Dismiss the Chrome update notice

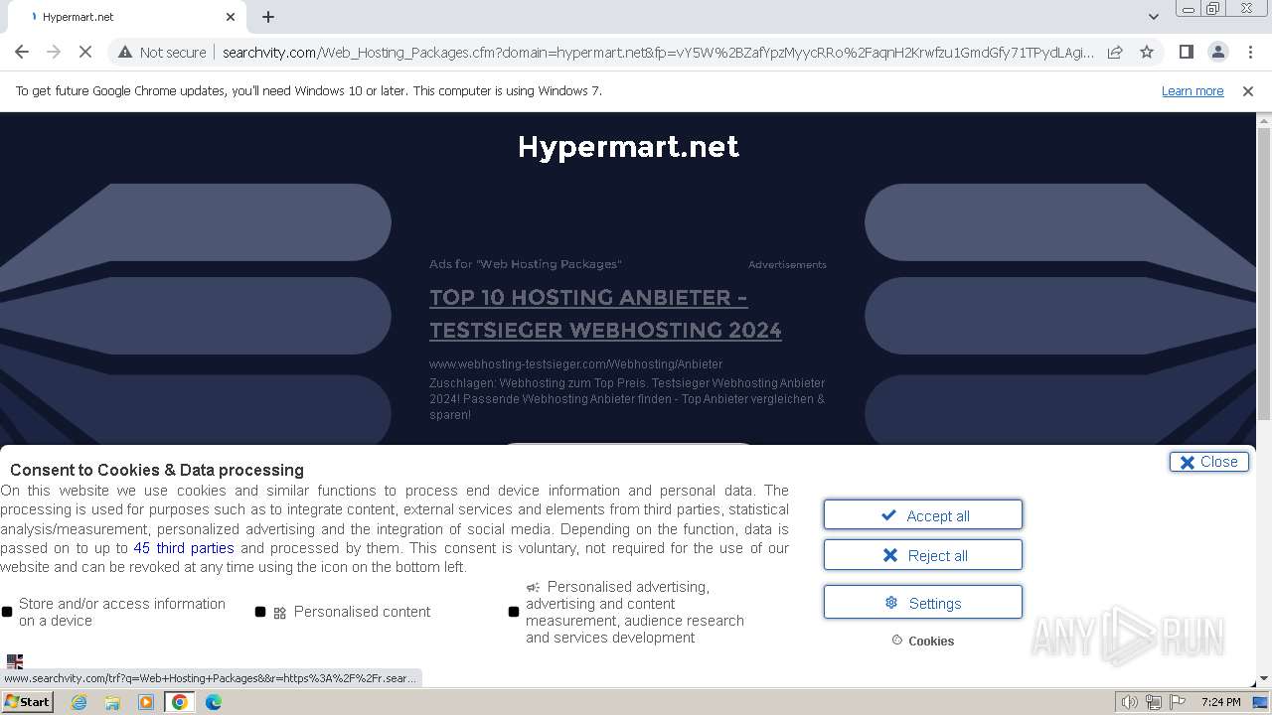pyautogui.click(x=1248, y=90)
